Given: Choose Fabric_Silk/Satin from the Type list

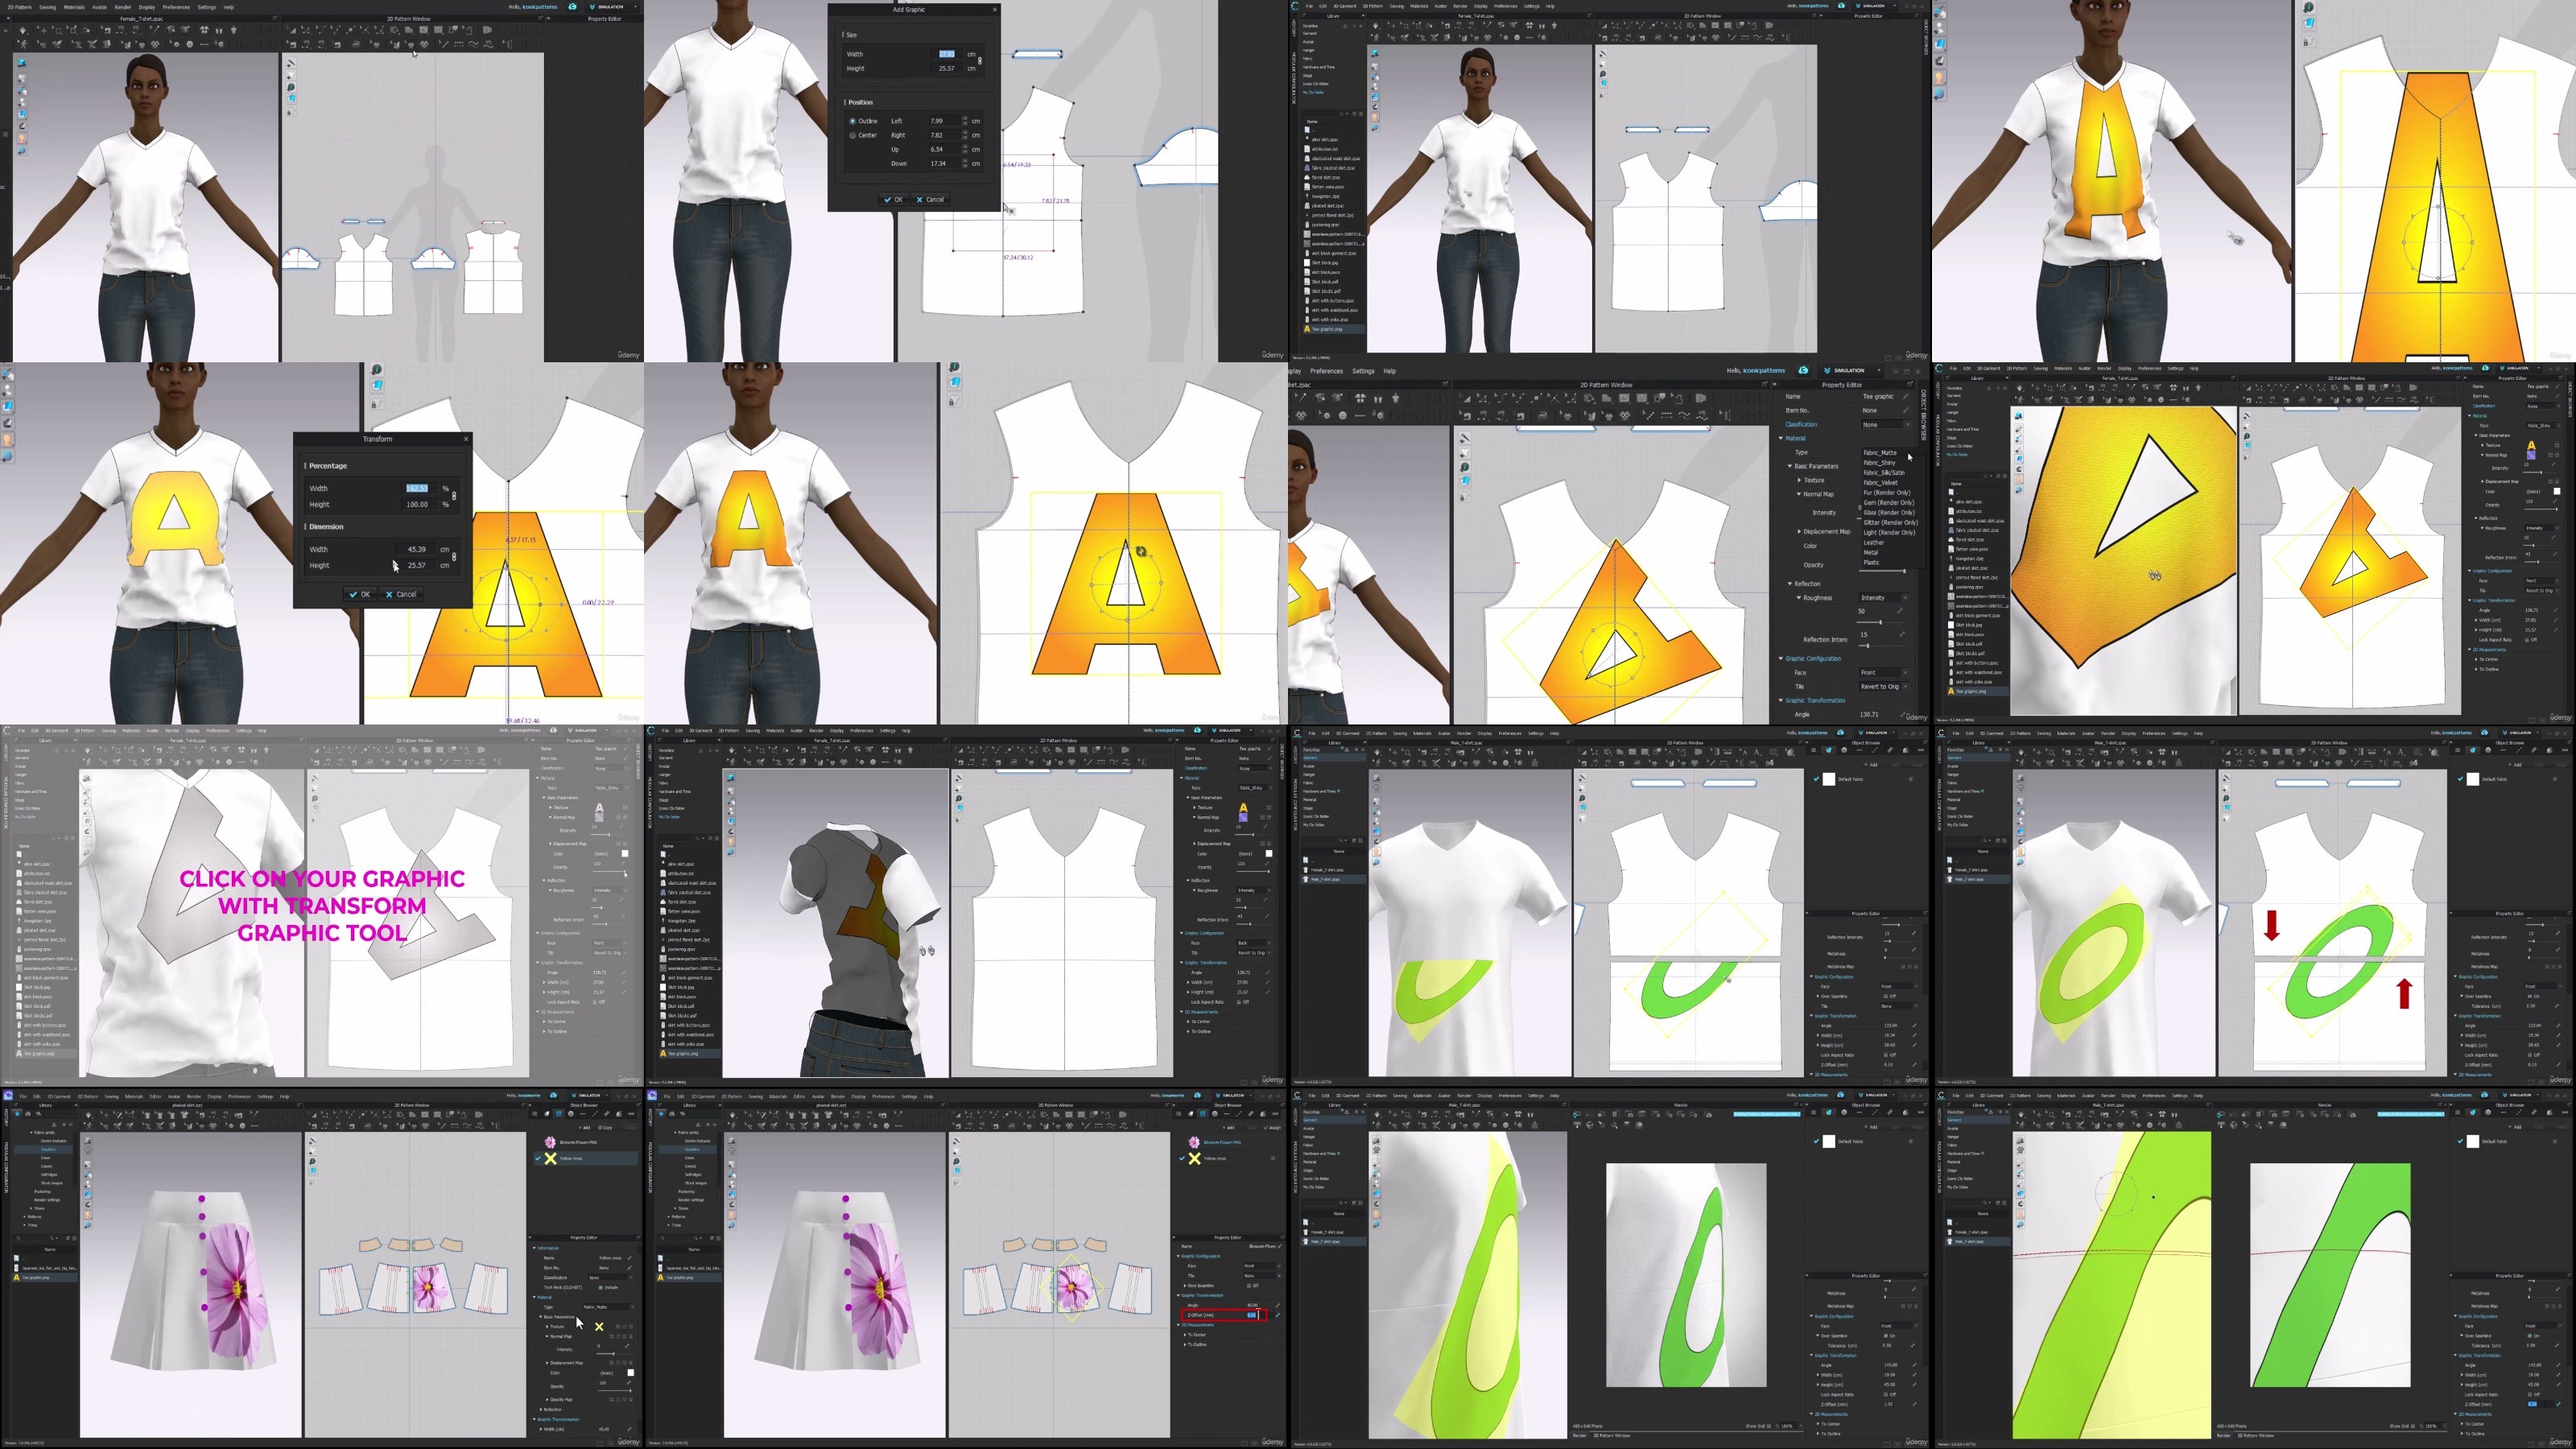Looking at the screenshot, I should coord(1884,473).
